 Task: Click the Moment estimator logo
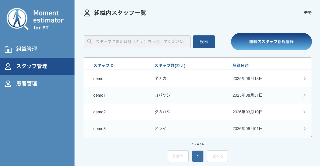click(35, 19)
